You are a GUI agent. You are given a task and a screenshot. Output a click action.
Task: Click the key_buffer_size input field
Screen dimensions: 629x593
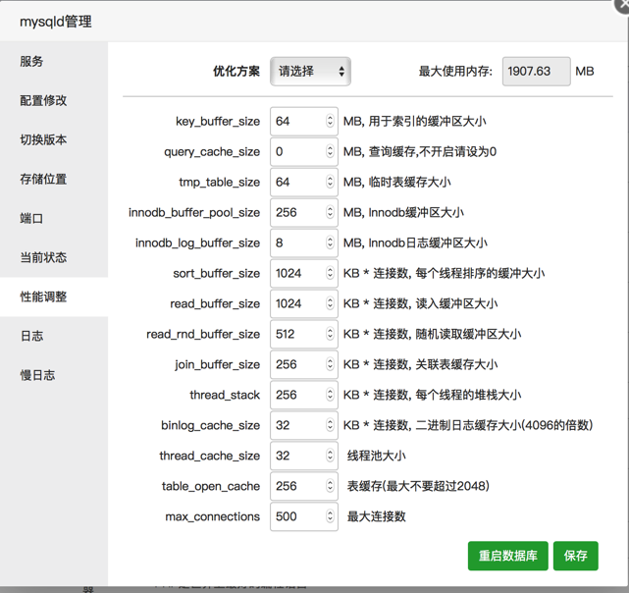[x=304, y=121]
